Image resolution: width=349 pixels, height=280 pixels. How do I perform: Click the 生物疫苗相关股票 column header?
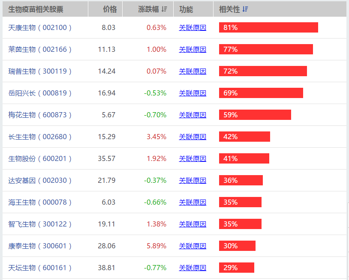[x=36, y=9]
